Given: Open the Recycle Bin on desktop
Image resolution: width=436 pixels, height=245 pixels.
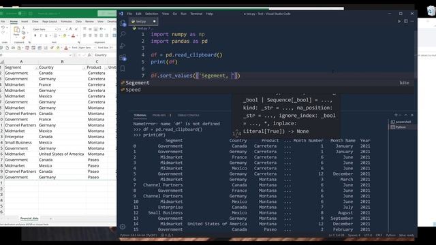Looking at the screenshot, I should (x=431, y=11).
